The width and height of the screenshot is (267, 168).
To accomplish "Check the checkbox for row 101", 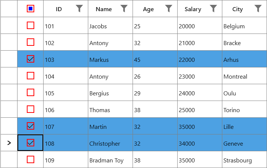I will (31, 26).
